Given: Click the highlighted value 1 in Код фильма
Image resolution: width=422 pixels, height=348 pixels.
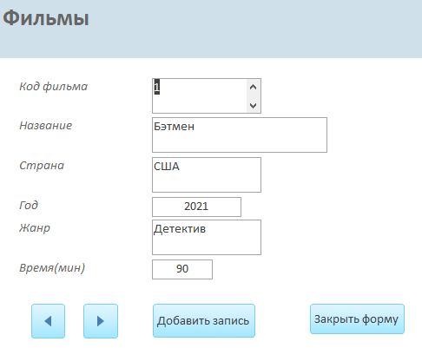Looking at the screenshot, I should point(156,87).
